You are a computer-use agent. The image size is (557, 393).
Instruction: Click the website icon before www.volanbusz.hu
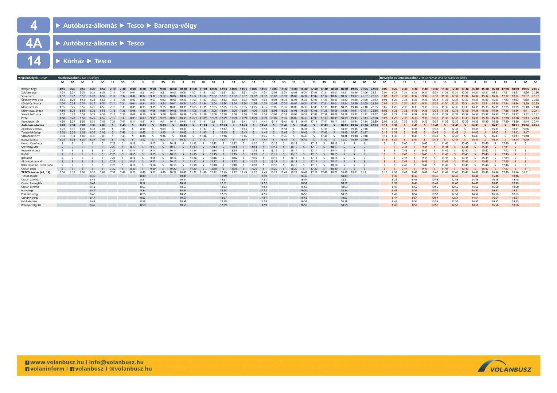[27, 362]
